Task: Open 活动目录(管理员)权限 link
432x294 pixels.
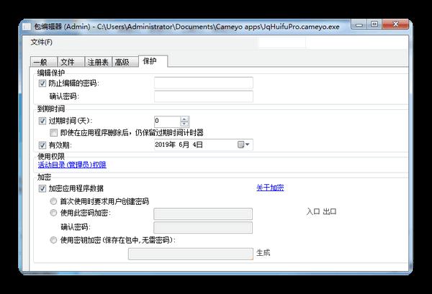Action: (72, 165)
